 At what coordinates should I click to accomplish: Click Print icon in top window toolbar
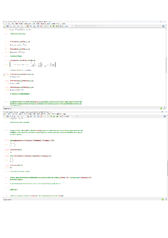pyautogui.click(x=14, y=26)
